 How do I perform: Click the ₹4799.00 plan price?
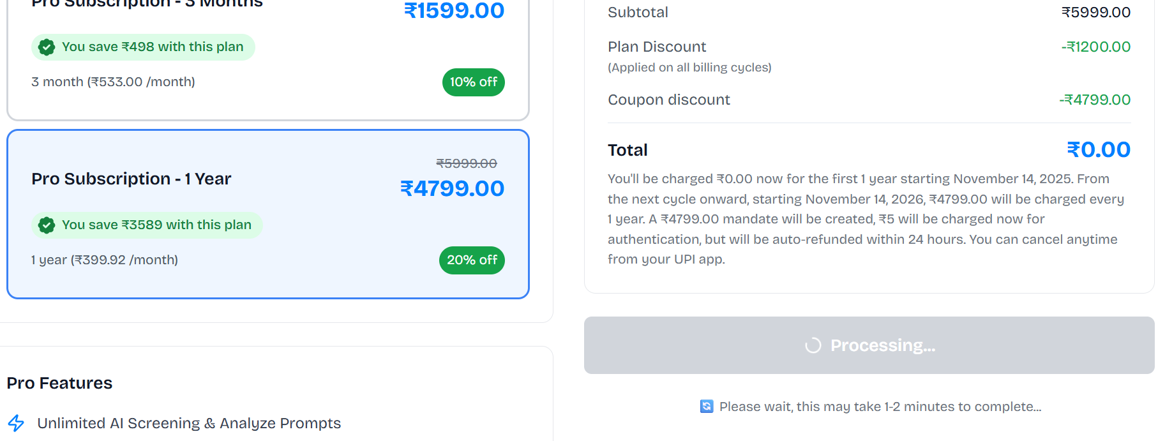pyautogui.click(x=452, y=189)
